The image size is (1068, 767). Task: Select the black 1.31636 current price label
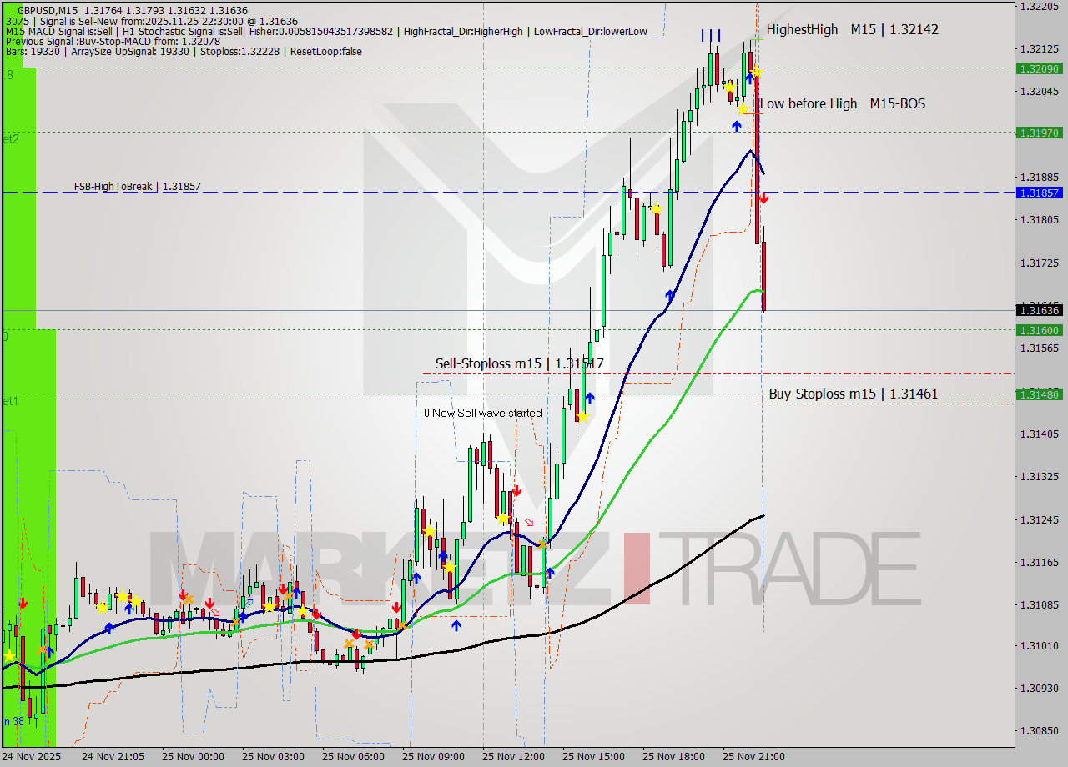pos(1038,310)
